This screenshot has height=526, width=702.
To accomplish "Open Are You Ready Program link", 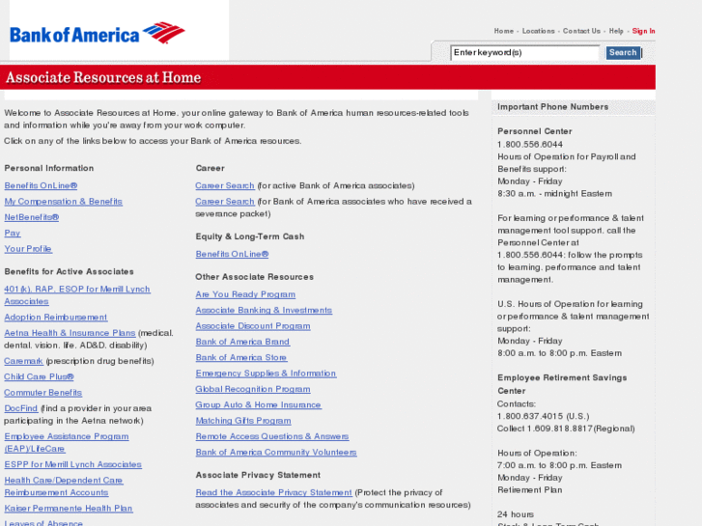I will (x=245, y=294).
